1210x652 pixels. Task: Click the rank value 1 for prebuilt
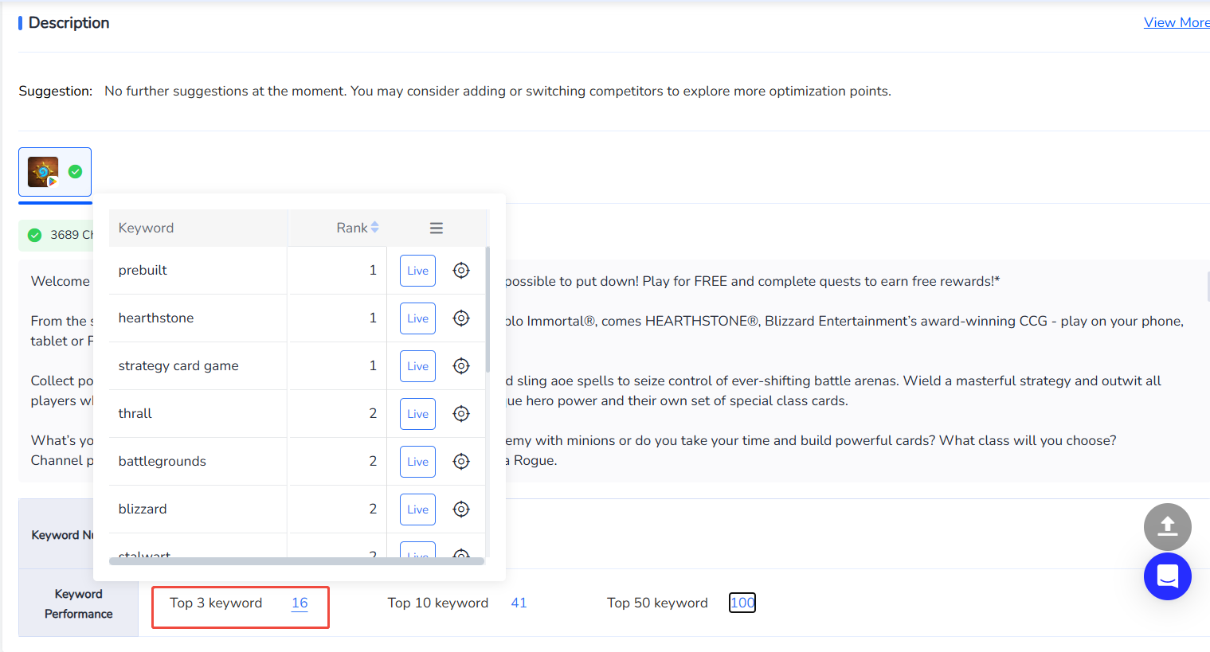[x=373, y=271]
